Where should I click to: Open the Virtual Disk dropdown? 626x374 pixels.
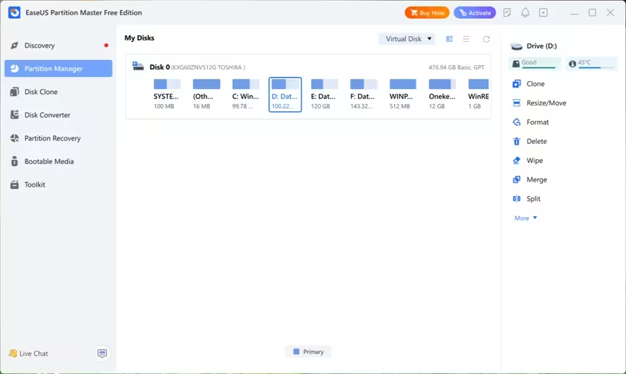click(407, 39)
